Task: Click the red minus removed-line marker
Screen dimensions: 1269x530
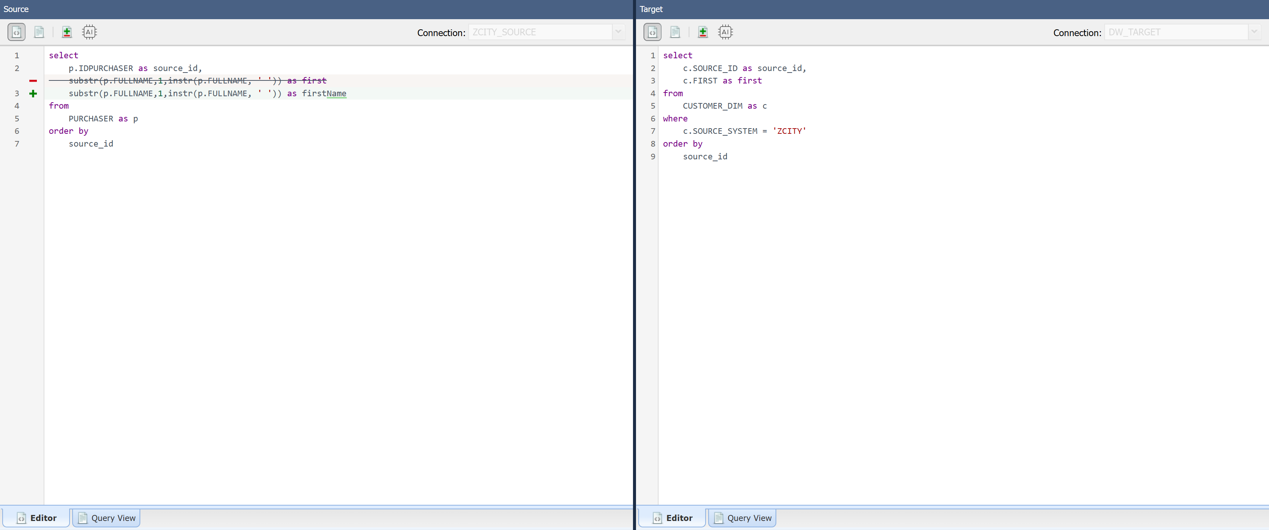Action: tap(33, 81)
